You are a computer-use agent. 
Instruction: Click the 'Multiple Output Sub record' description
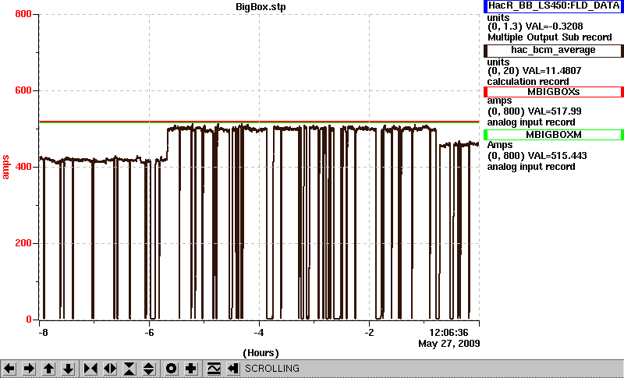550,37
